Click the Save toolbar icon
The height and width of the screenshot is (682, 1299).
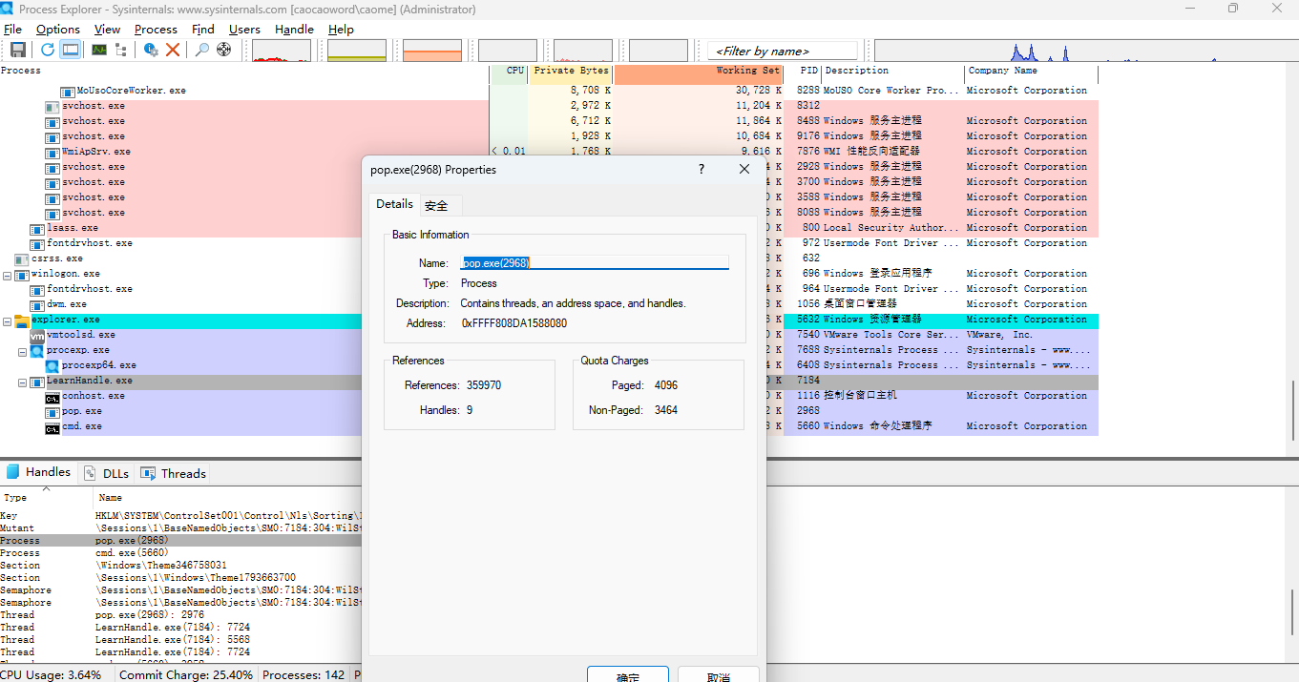18,50
